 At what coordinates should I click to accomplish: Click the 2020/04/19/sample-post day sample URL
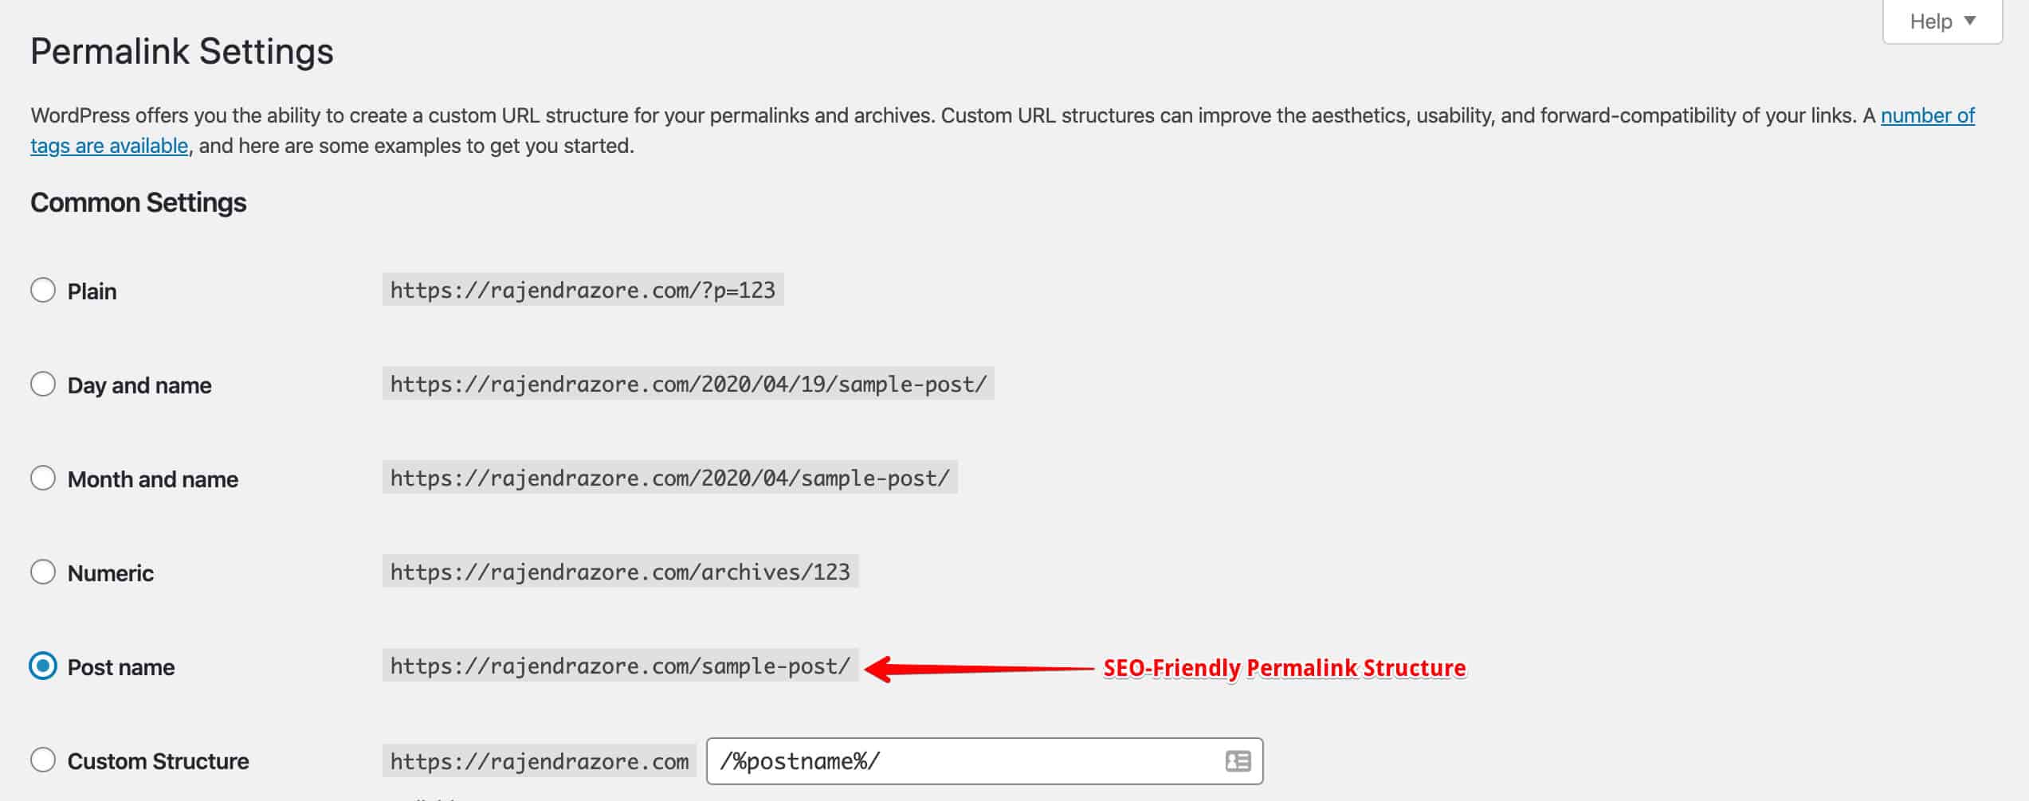(688, 384)
